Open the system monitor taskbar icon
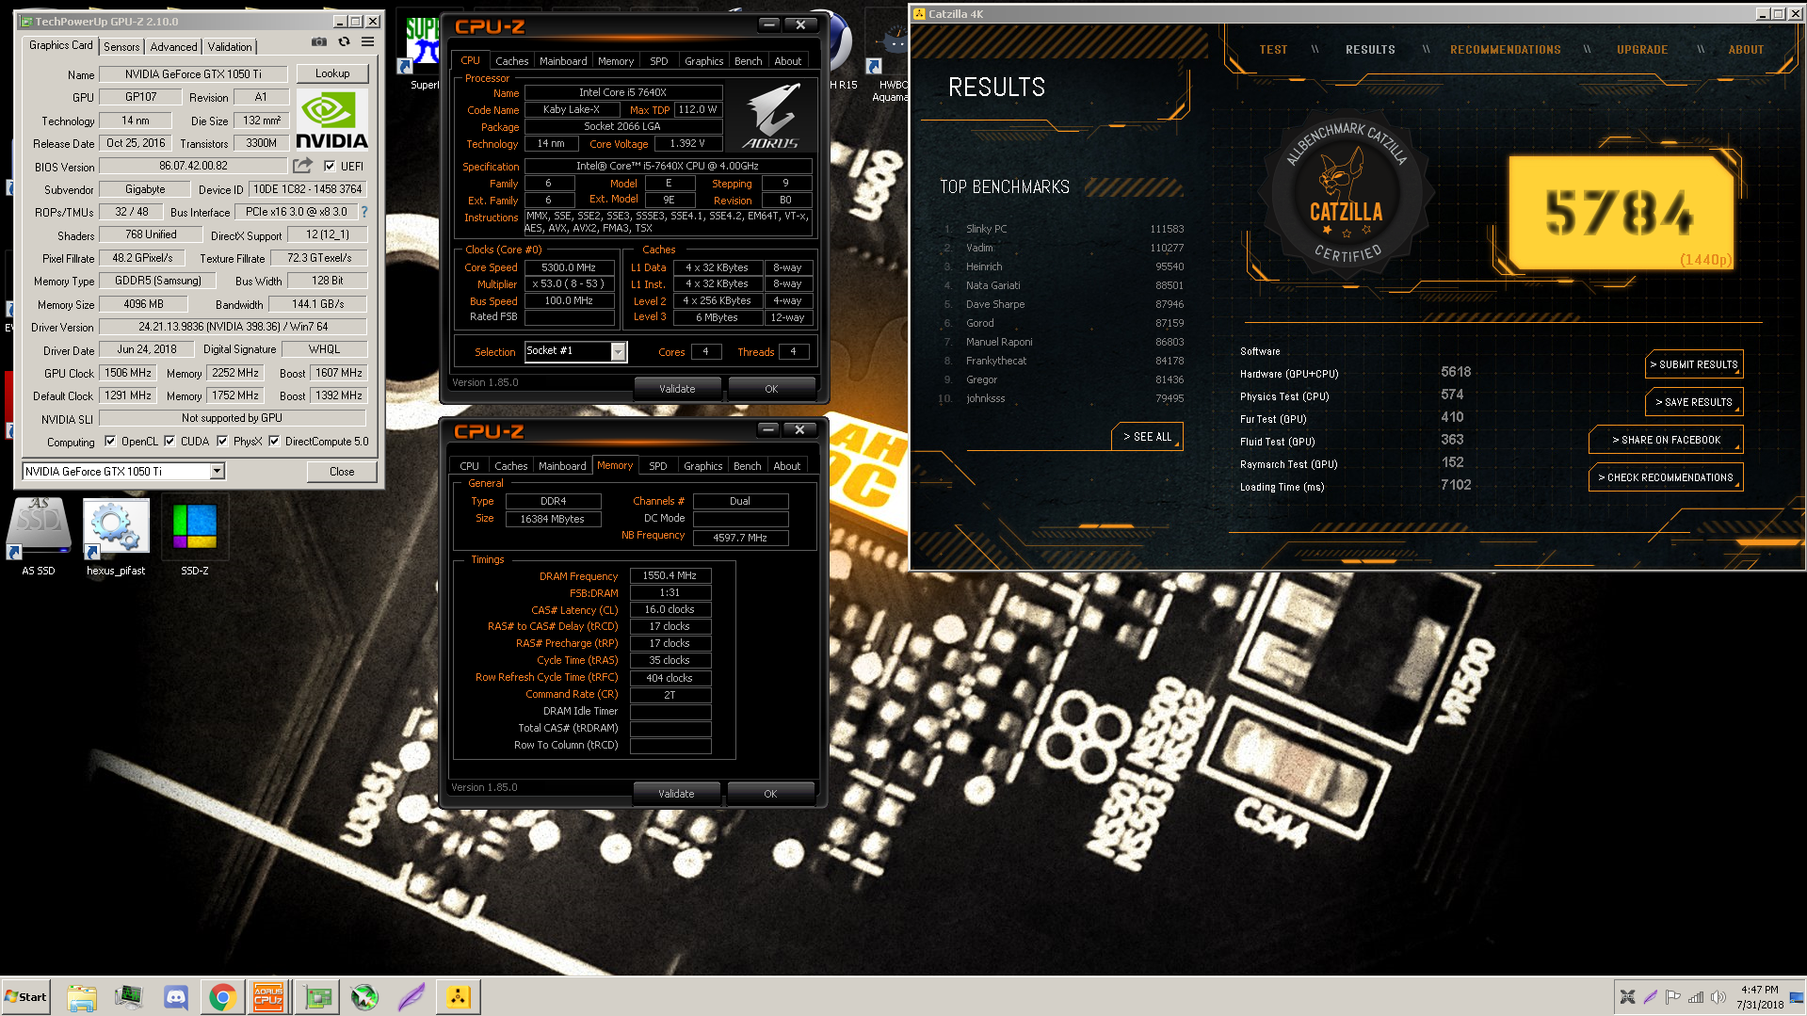The width and height of the screenshot is (1807, 1016). [128, 997]
